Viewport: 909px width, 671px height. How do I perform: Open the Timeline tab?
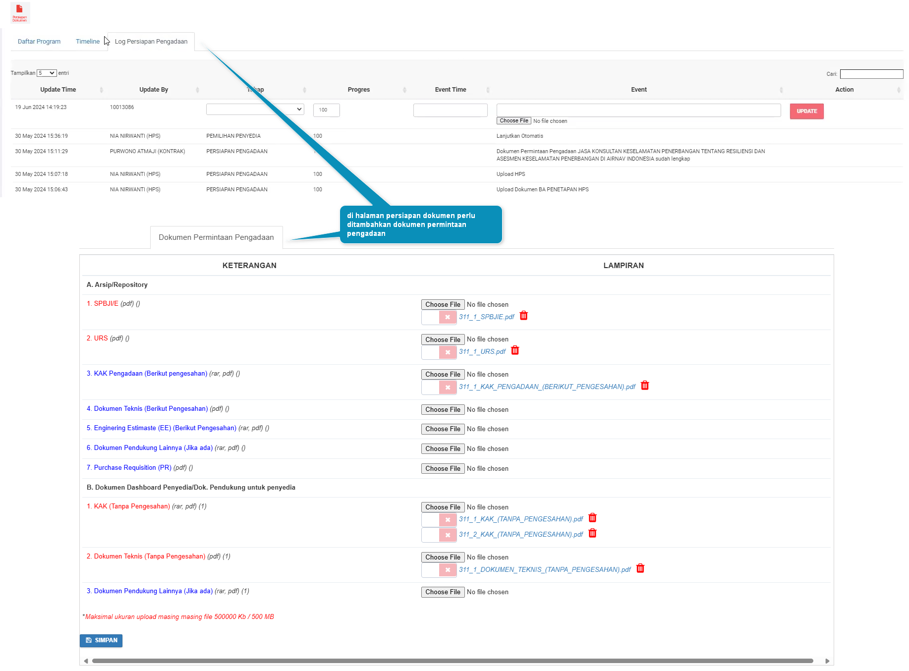pos(88,42)
